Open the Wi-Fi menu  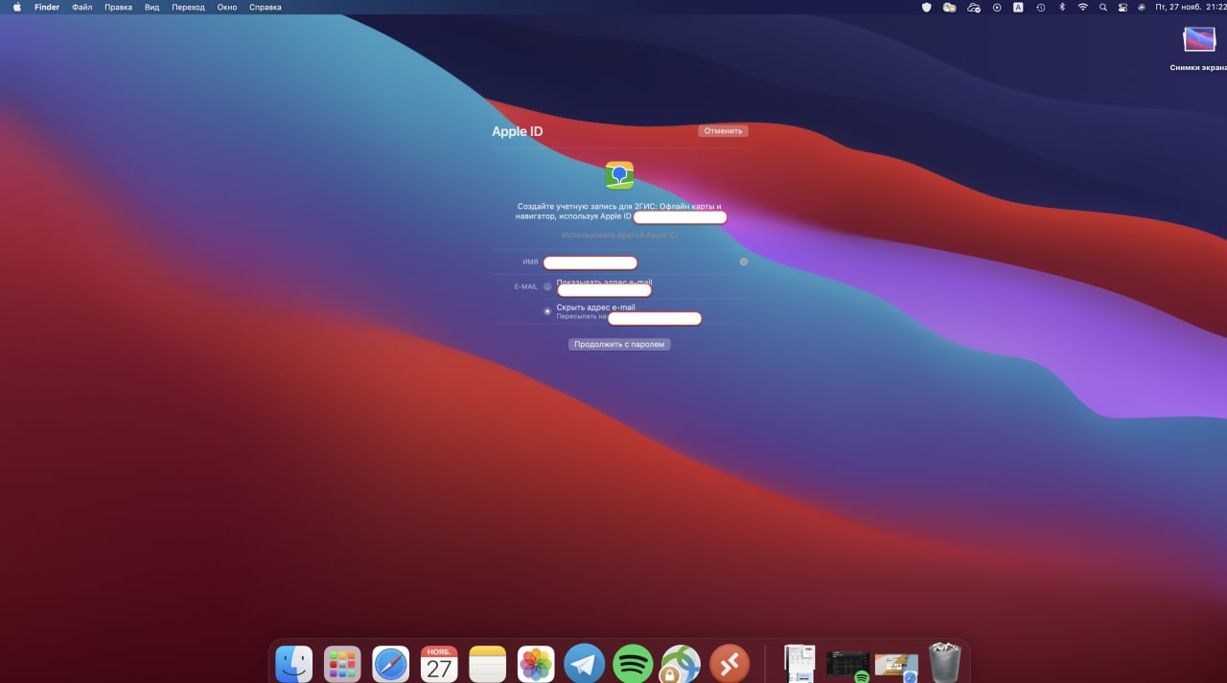point(1083,7)
